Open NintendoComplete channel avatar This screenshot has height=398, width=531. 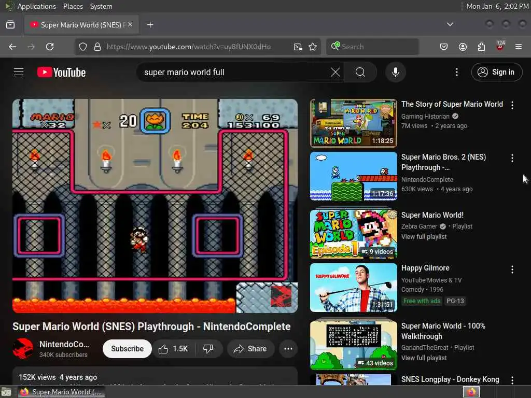pyautogui.click(x=23, y=349)
